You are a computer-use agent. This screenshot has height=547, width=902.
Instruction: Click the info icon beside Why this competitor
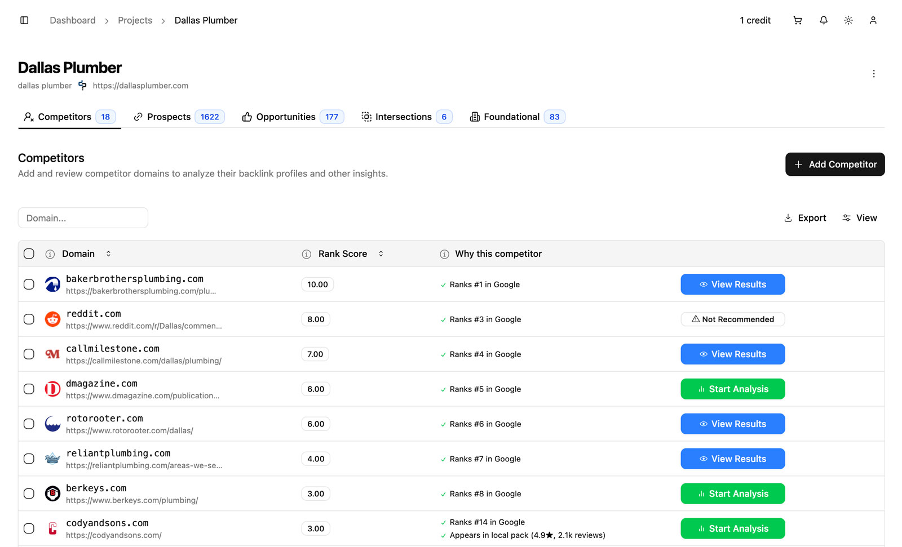coord(444,254)
